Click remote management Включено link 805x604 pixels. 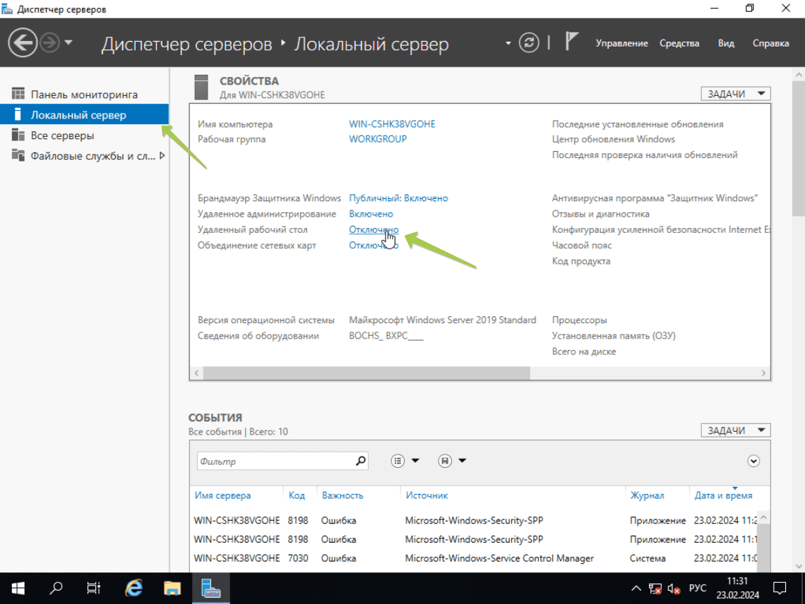[371, 214]
